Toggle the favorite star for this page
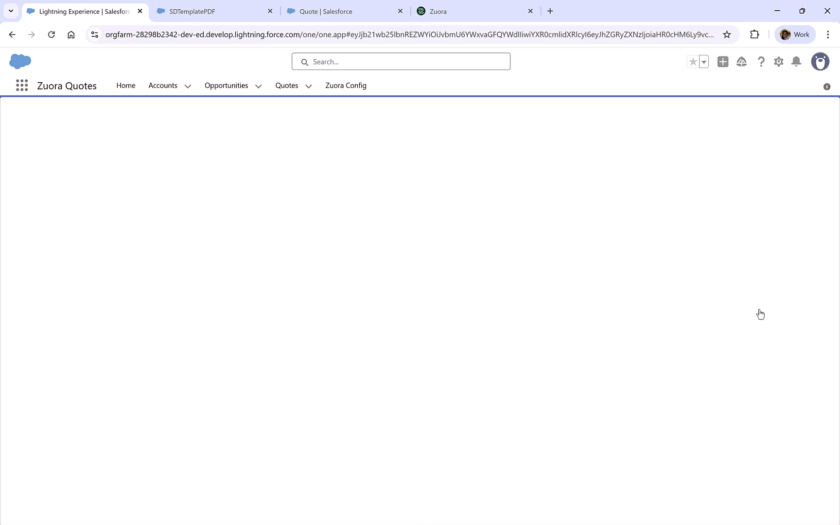The width and height of the screenshot is (840, 525). tap(692, 62)
